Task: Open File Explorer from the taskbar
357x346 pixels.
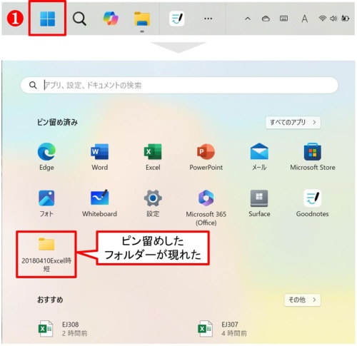Action: [x=142, y=19]
